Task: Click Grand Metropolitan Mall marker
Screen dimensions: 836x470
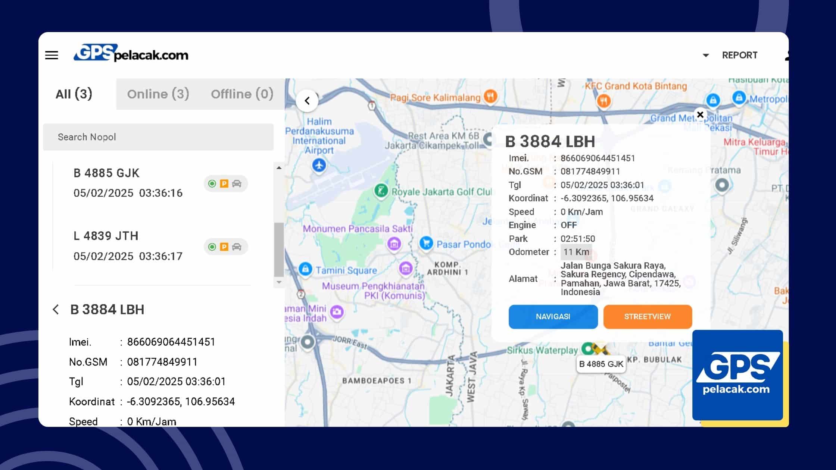Action: [x=713, y=100]
